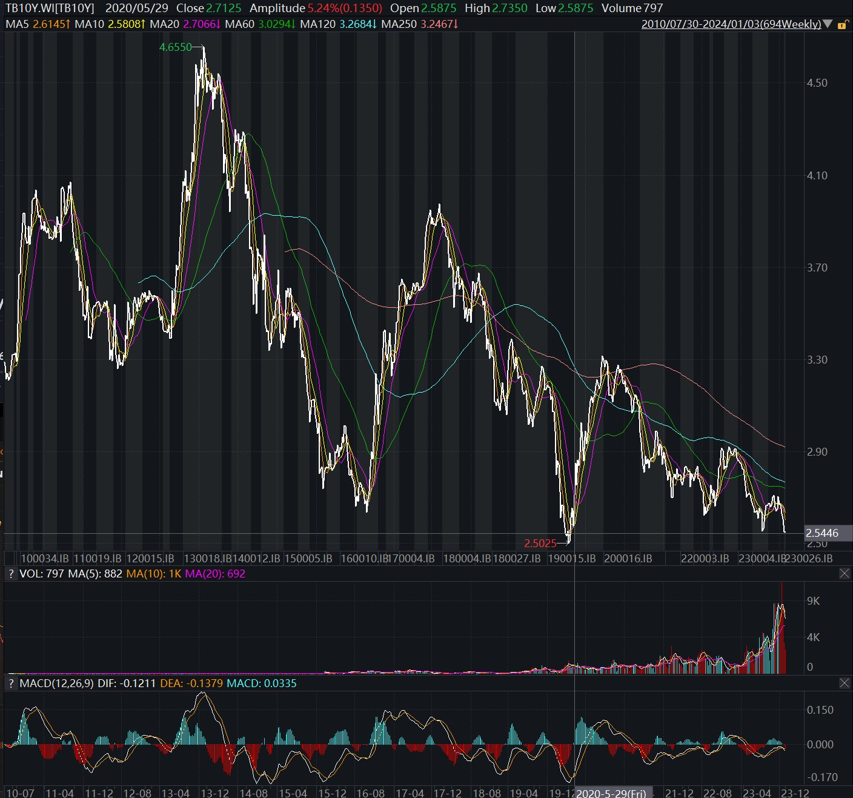Click bond label 220003.IB on axis
The width and height of the screenshot is (853, 798).
(x=705, y=558)
